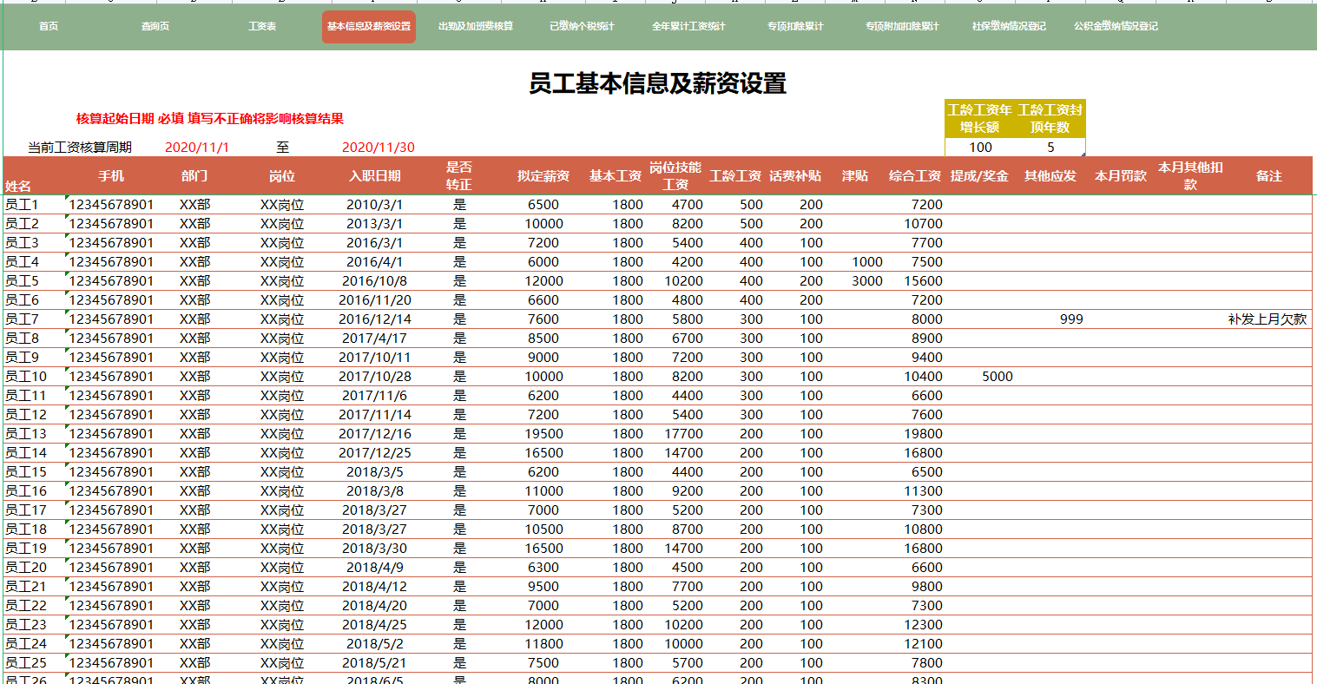Click the 基本工资 column header
This screenshot has width=1317, height=684.
[x=616, y=176]
